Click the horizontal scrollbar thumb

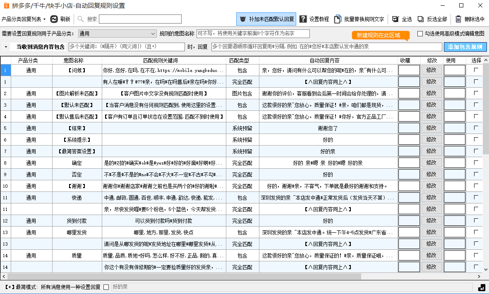185,276
